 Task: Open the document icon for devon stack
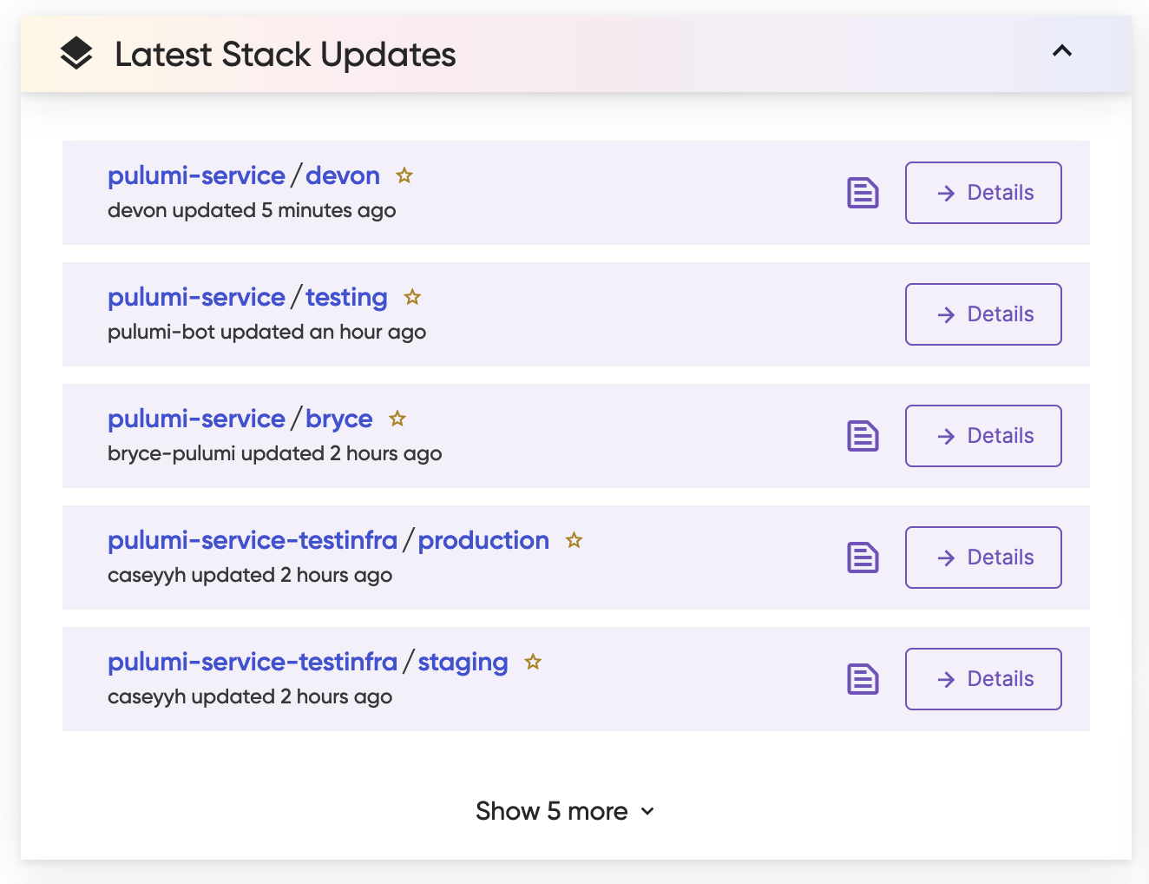[863, 193]
